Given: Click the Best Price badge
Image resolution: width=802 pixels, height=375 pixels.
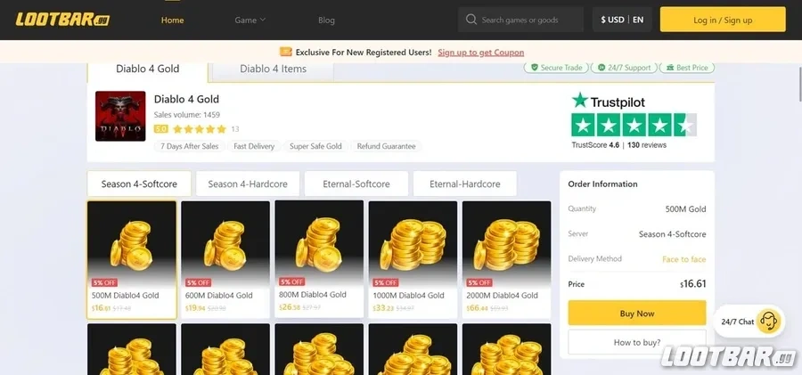Looking at the screenshot, I should 686,68.
